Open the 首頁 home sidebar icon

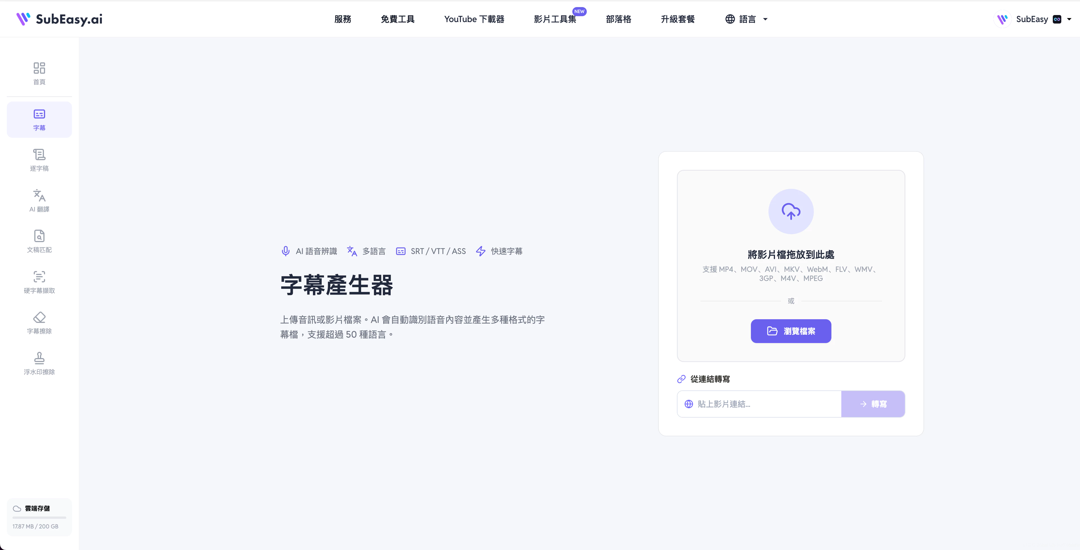(39, 68)
